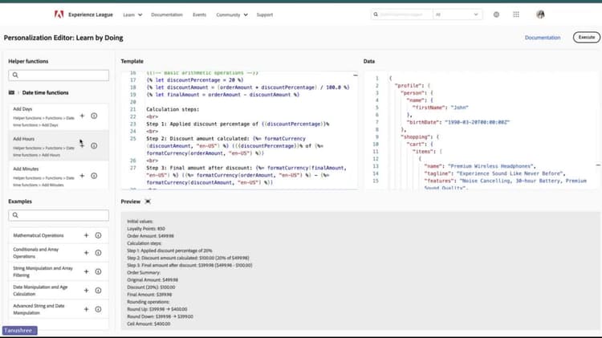The height and width of the screenshot is (338, 602).
Task: Show info for String Manipulation and Array Filtering
Action: pyautogui.click(x=98, y=271)
